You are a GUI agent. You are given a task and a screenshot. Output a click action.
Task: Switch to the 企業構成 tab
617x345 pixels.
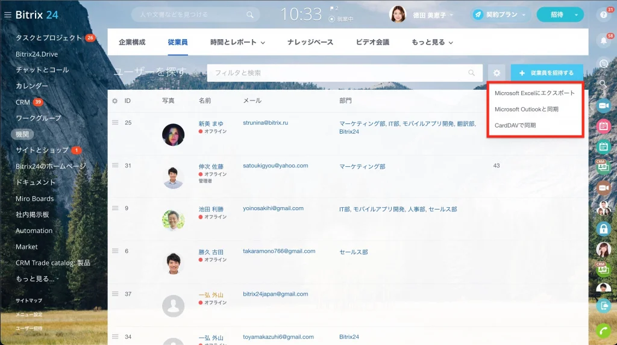point(132,42)
